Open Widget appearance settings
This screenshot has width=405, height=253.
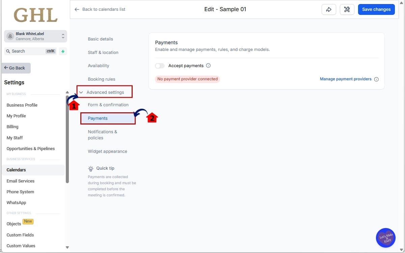pyautogui.click(x=107, y=151)
